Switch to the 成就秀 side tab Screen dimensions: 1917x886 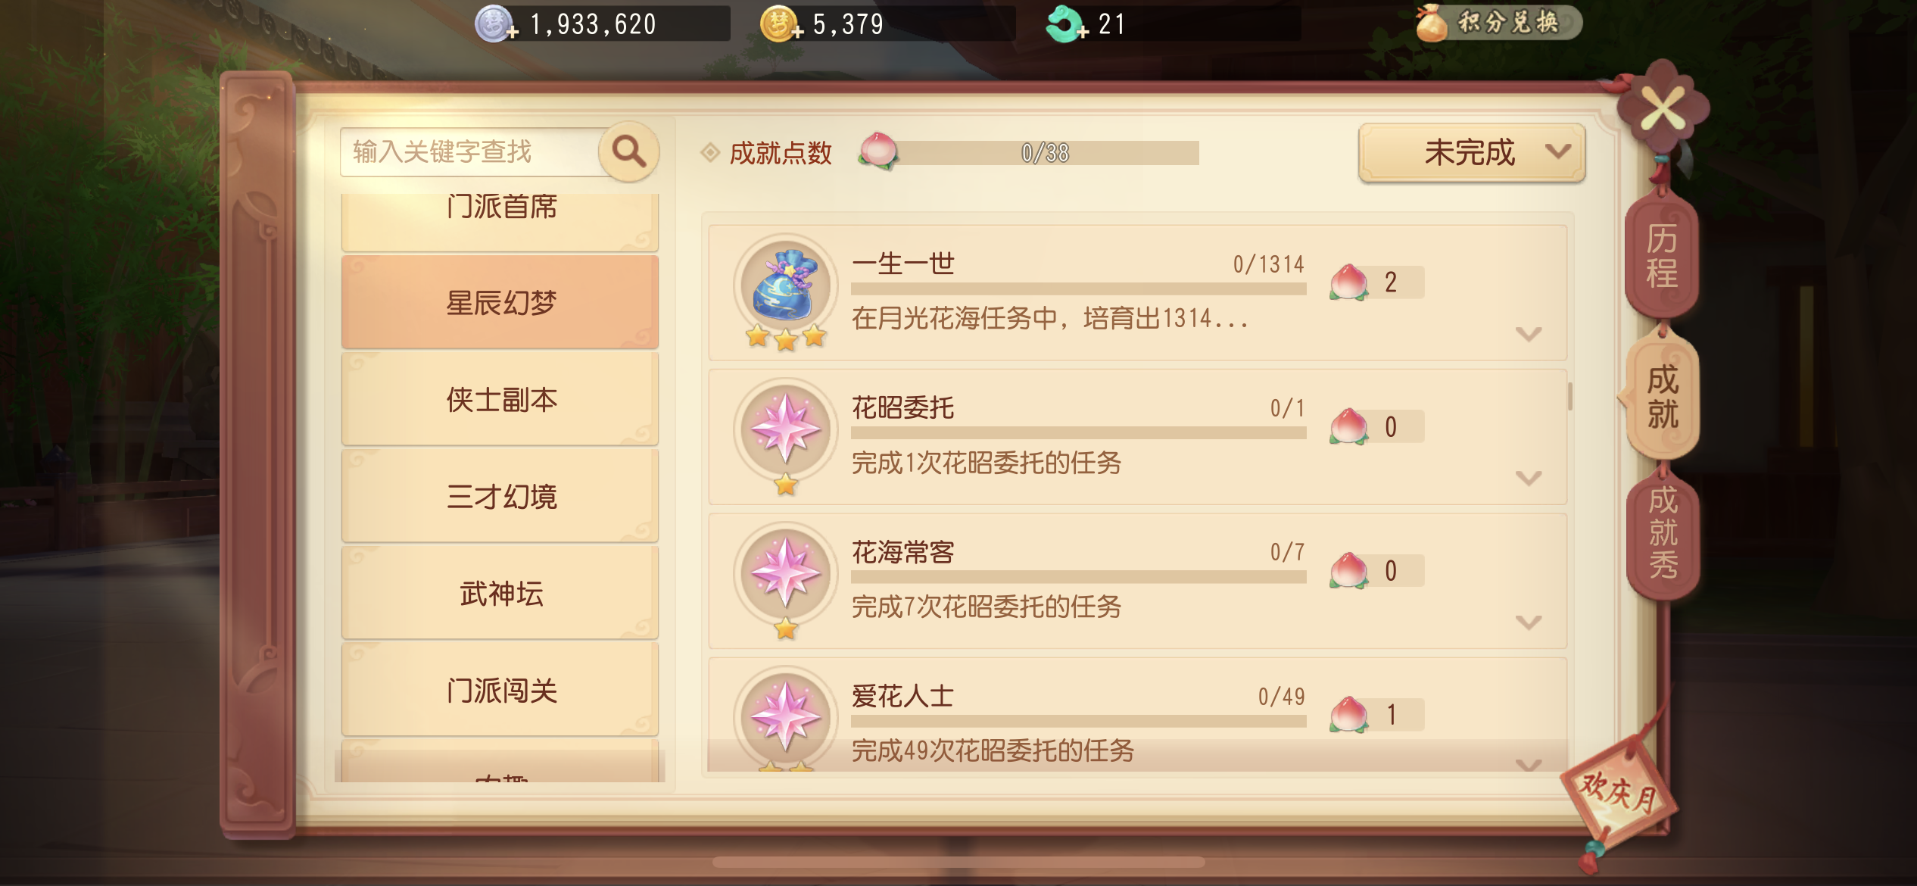click(x=1663, y=532)
